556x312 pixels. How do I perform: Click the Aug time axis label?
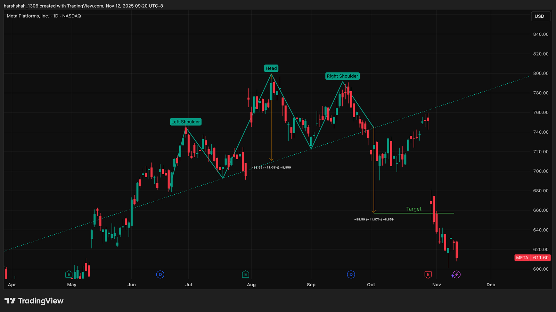251,285
